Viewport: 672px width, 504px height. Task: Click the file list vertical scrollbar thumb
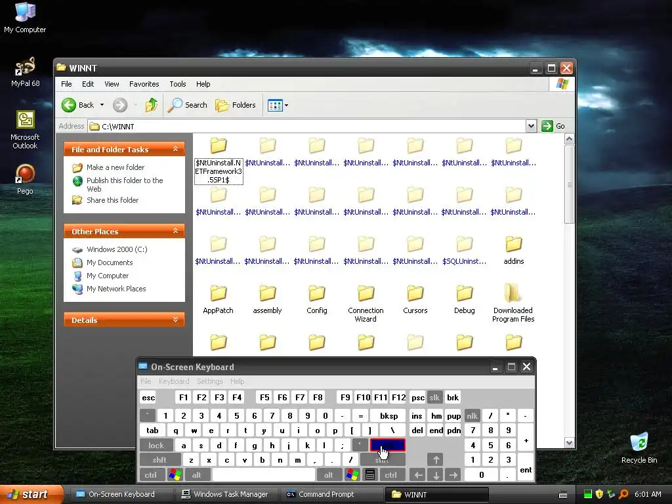tap(569, 184)
